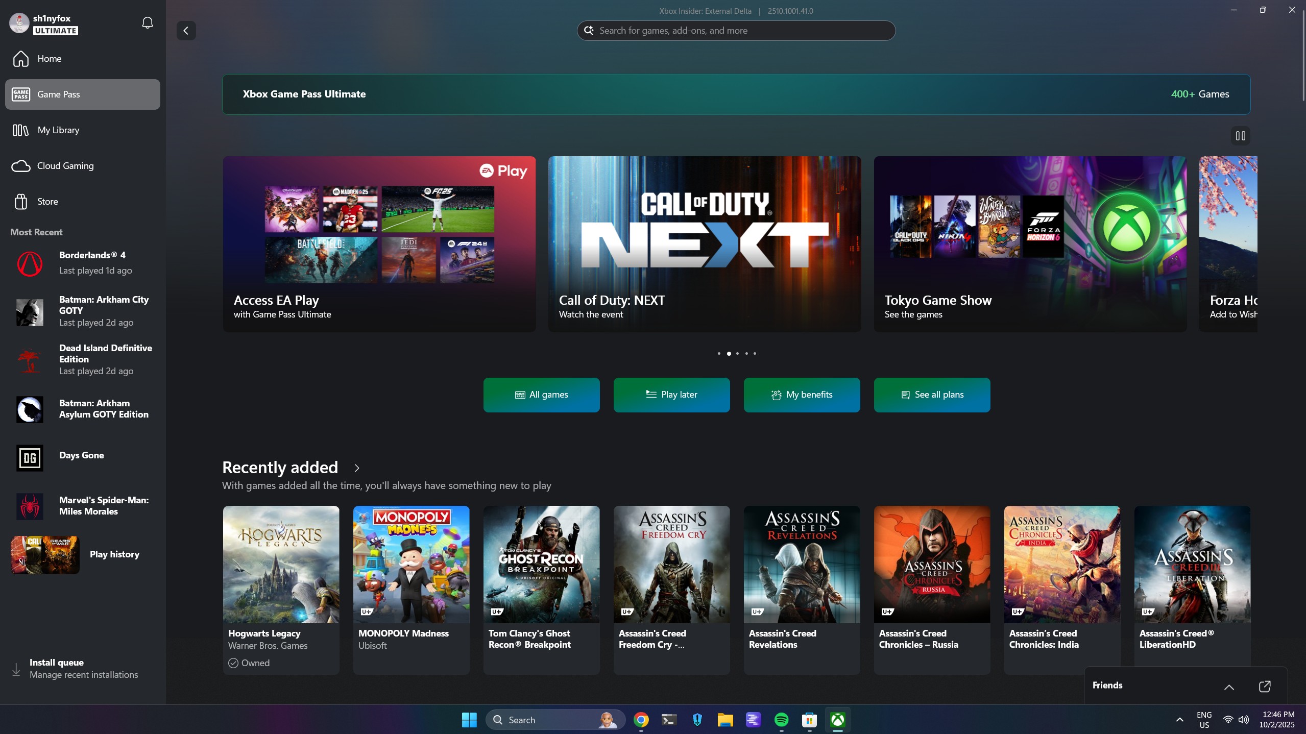Expand the Friends panel chevron
This screenshot has height=734, width=1306.
click(1229, 687)
